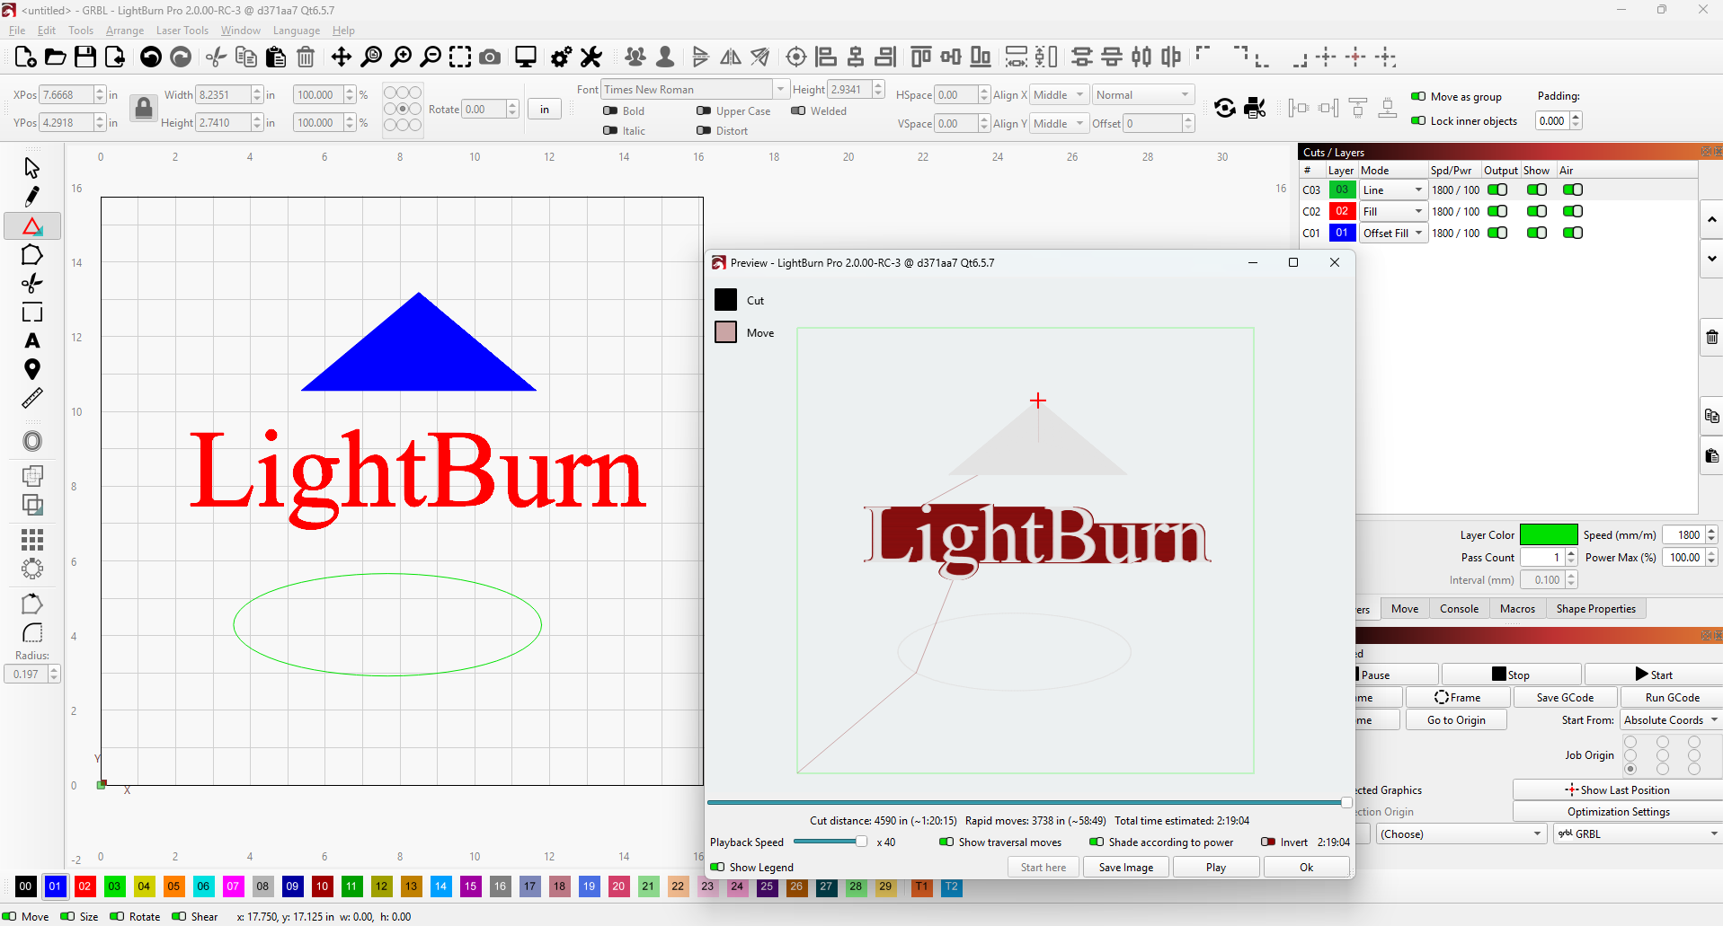This screenshot has width=1723, height=926.
Task: Select the Draw Lines pencil tool
Action: click(32, 196)
